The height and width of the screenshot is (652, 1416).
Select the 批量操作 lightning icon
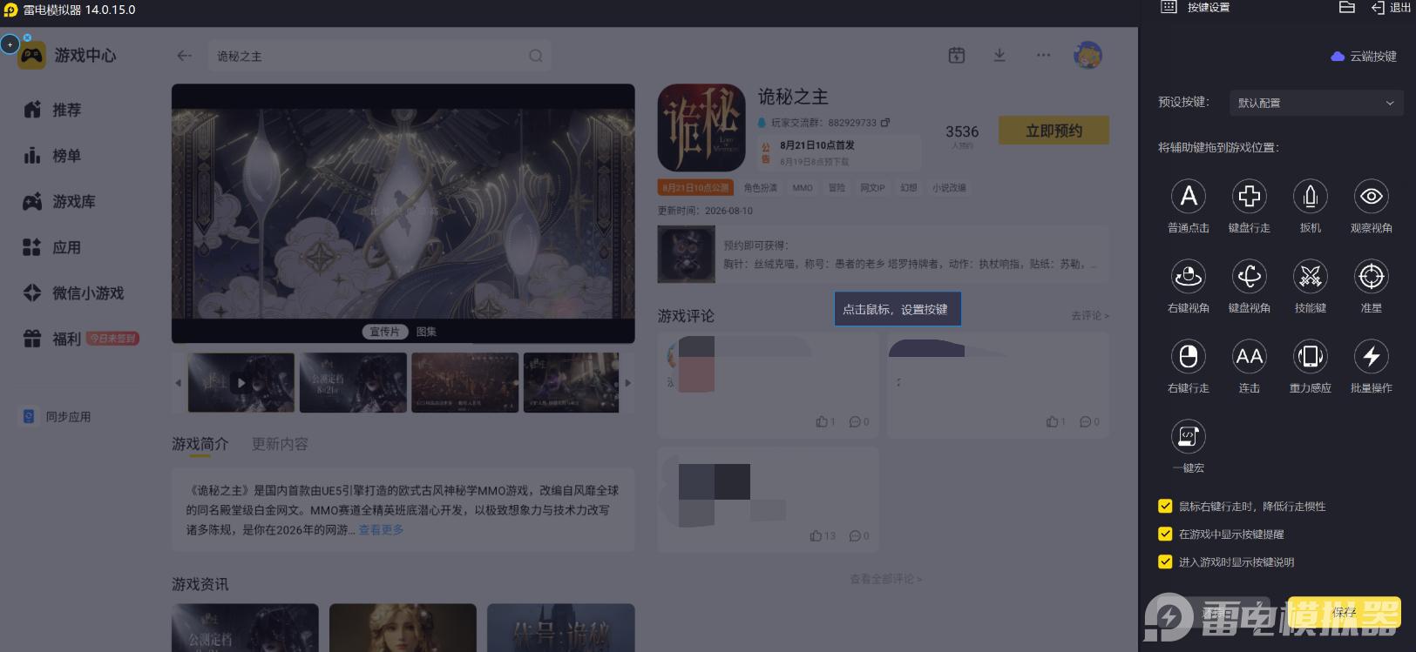(1372, 356)
